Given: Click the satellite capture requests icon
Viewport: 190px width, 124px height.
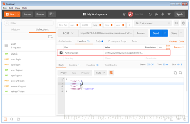Looking at the screenshot, I should (124, 14).
